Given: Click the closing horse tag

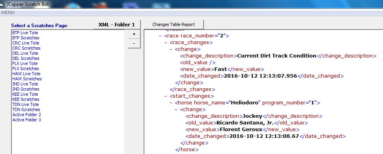Looking at the screenshot, I should [x=187, y=149].
